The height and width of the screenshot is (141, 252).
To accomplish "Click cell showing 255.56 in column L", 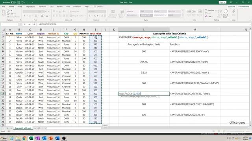I will point(144,62).
